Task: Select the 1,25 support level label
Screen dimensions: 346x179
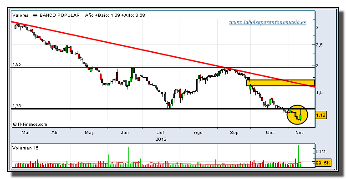Action: (x=17, y=106)
